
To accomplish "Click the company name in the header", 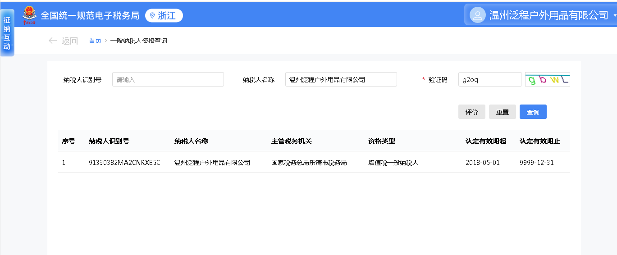I will [x=548, y=15].
